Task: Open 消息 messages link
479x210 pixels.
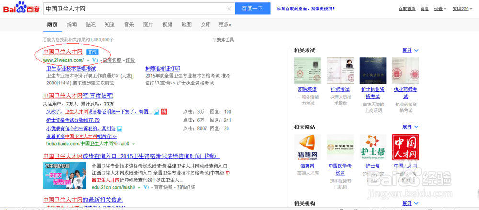Action: coord(425,9)
